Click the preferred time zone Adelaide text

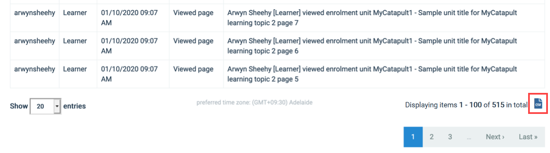[254, 102]
